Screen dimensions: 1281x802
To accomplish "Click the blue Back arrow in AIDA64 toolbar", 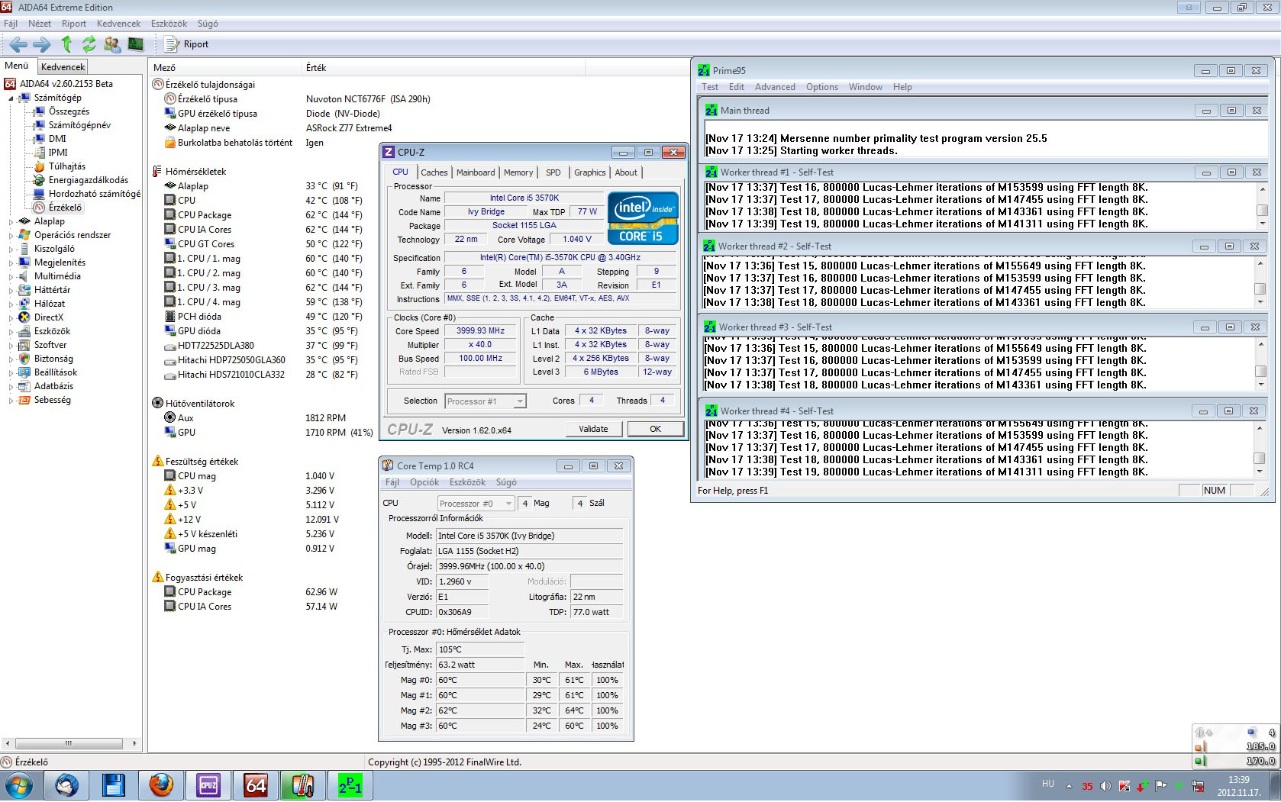I will (19, 44).
